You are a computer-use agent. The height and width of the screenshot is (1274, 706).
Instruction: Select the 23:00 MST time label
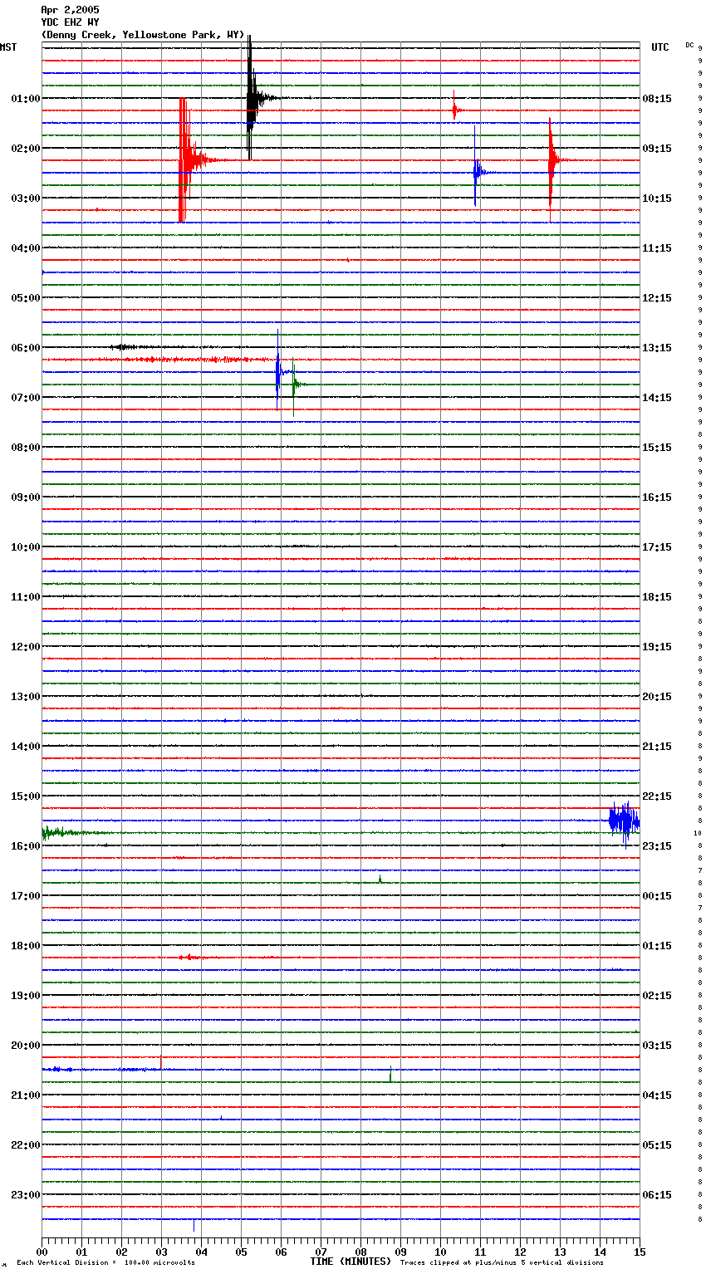click(x=25, y=1194)
